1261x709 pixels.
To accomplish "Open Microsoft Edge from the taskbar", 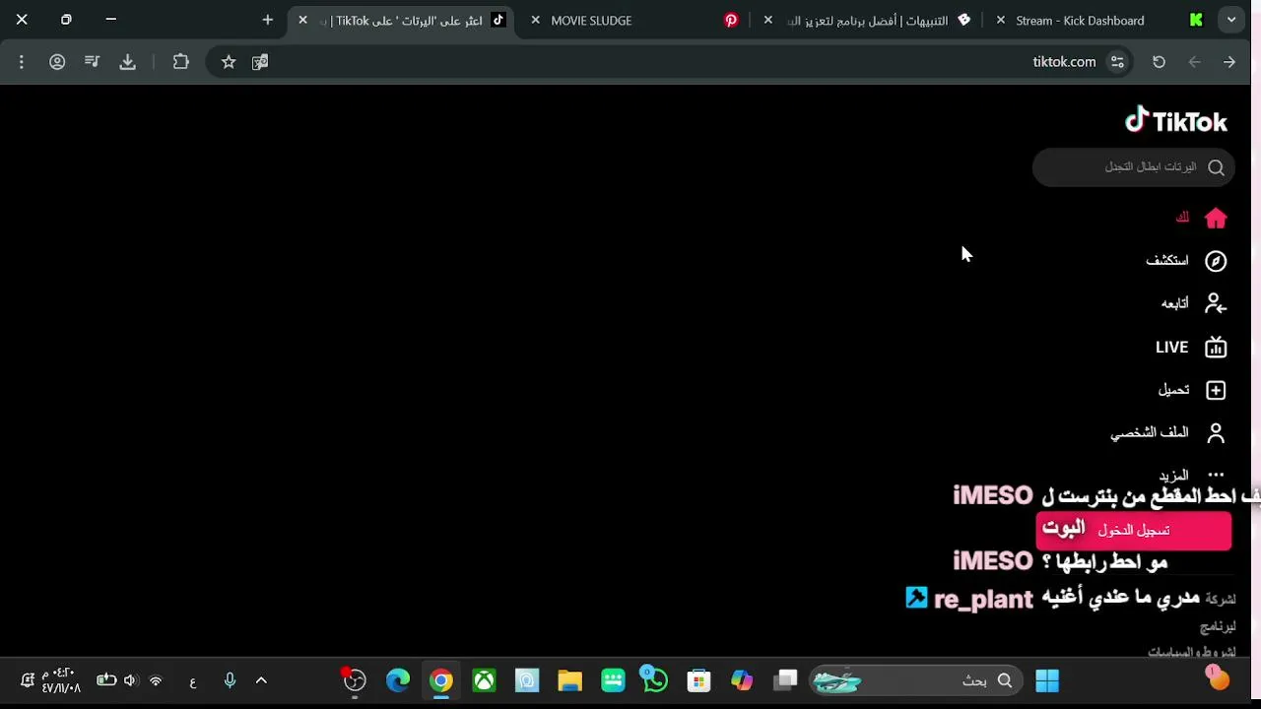I will coord(398,680).
